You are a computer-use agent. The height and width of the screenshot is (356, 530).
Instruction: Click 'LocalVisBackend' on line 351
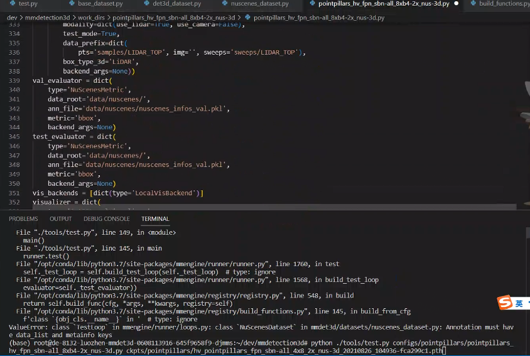click(164, 193)
